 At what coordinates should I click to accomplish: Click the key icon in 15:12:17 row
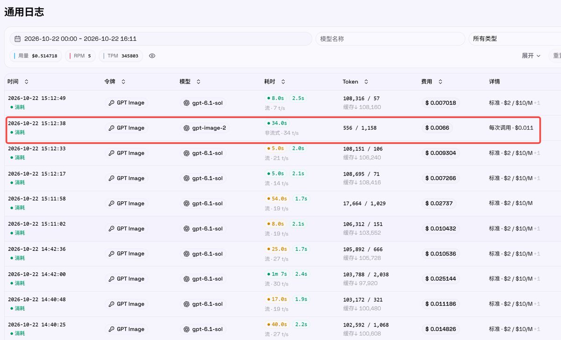coord(111,178)
